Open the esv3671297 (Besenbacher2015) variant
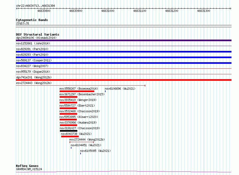The image size is (239, 175). (82, 94)
